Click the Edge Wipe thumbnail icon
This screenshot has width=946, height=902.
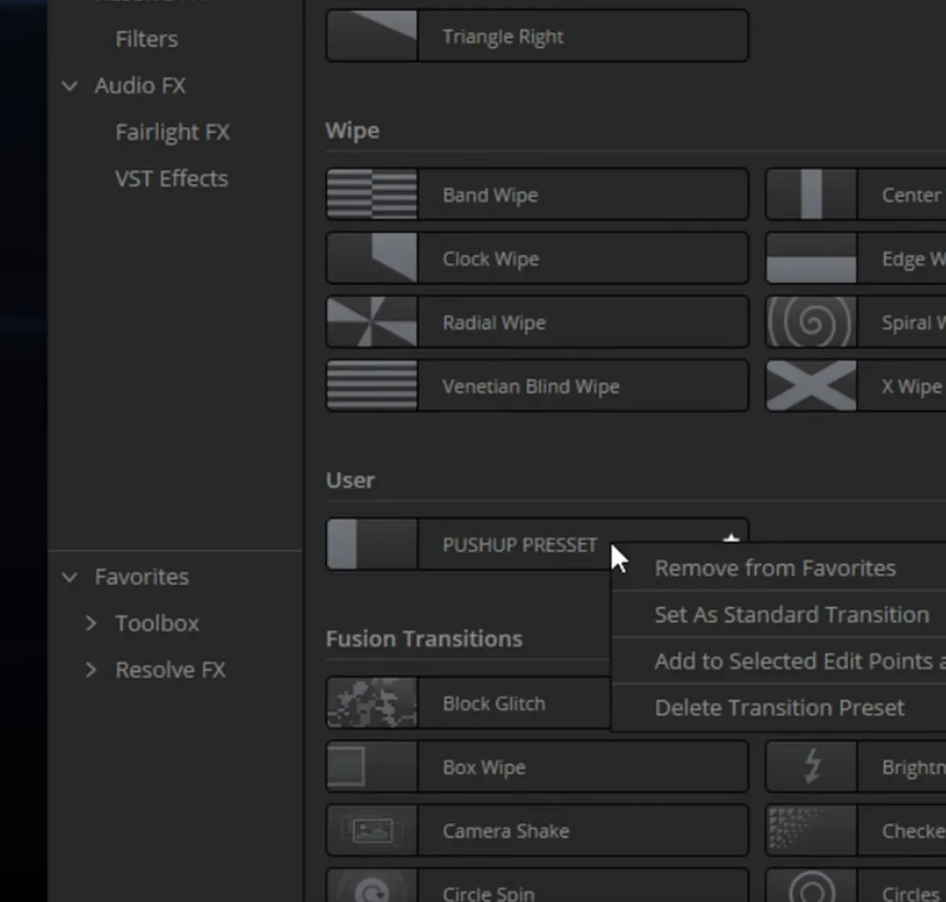click(x=811, y=259)
